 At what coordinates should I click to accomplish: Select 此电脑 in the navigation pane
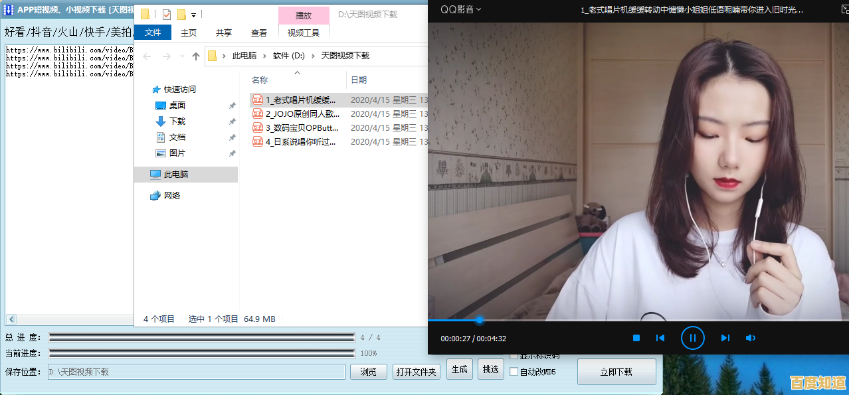coord(175,175)
